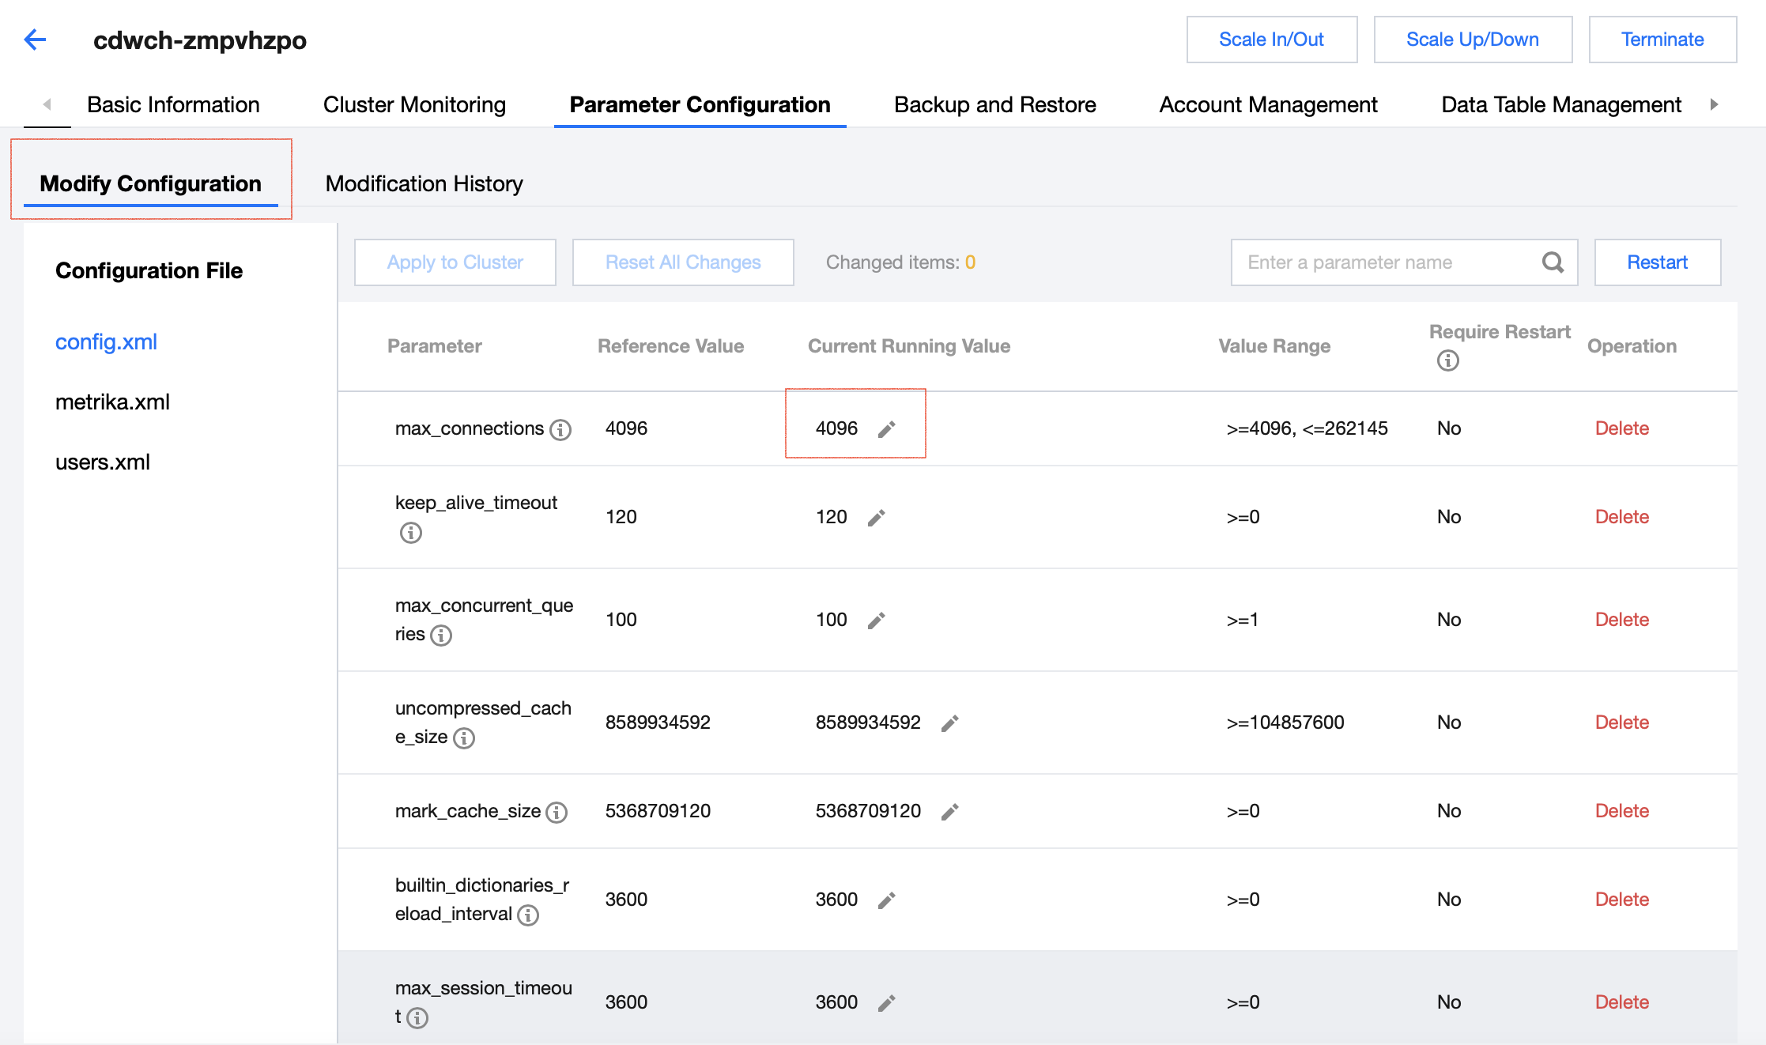The image size is (1766, 1045).
Task: Open the Backup and Restore tab
Action: [994, 104]
